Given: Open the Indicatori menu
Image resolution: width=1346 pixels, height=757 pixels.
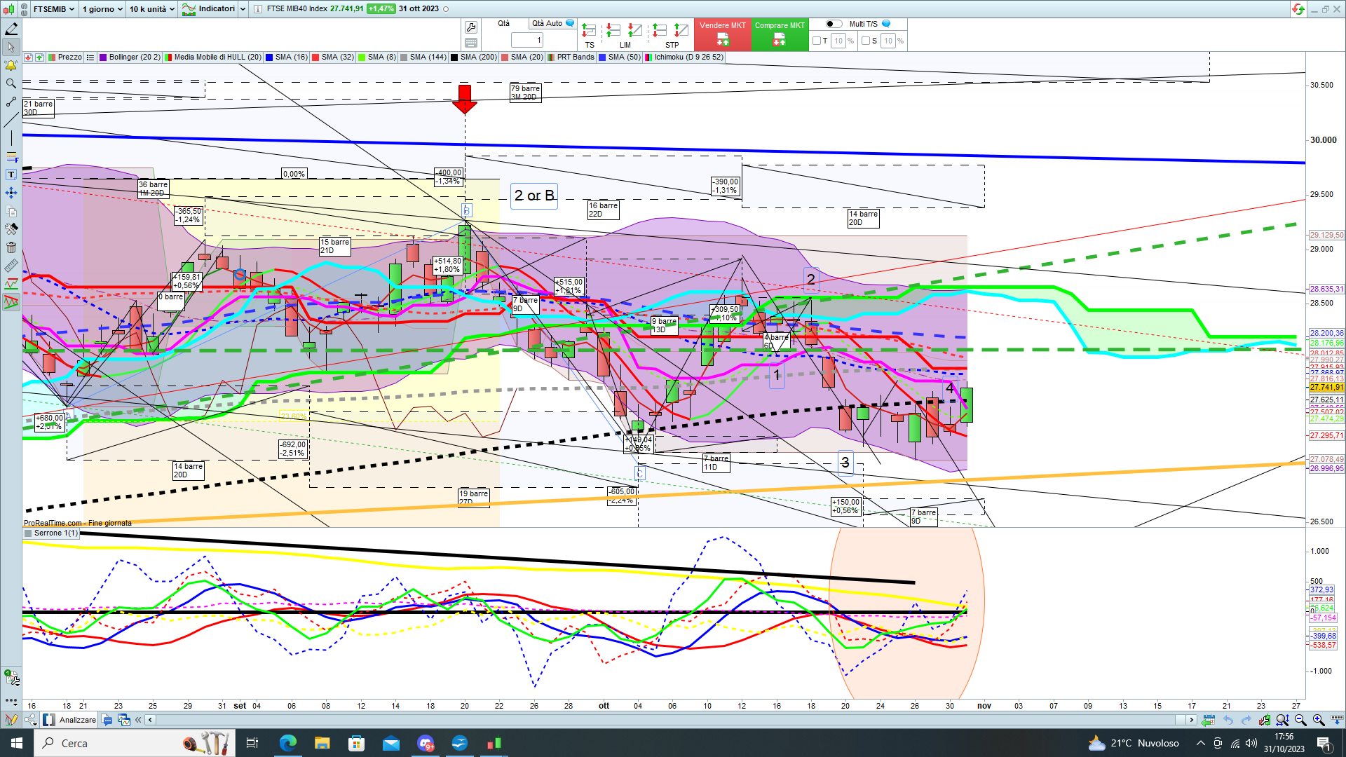Looking at the screenshot, I should [x=209, y=9].
